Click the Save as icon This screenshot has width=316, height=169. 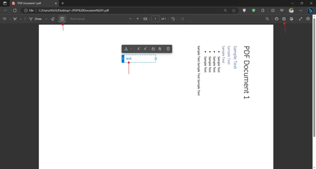coord(291,19)
